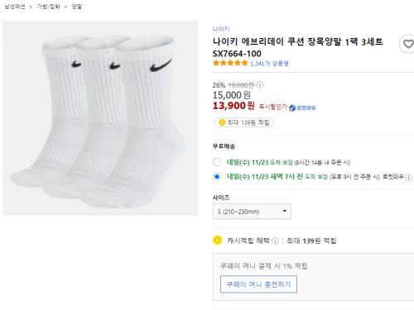Click the 나이키 brand link
The width and height of the screenshot is (414, 310).
click(221, 29)
